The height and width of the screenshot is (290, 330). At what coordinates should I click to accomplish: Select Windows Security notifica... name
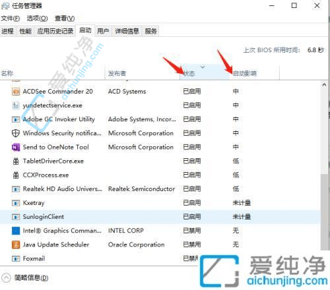coord(62,133)
